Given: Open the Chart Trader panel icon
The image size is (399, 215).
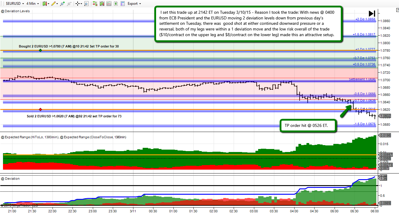Looking at the screenshot, I should (95, 4).
